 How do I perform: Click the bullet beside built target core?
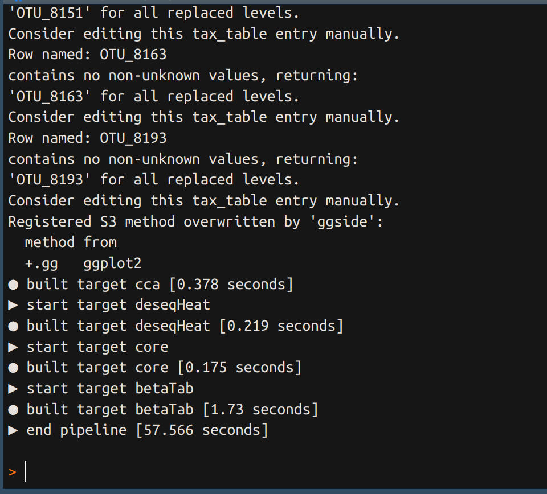tap(13, 368)
